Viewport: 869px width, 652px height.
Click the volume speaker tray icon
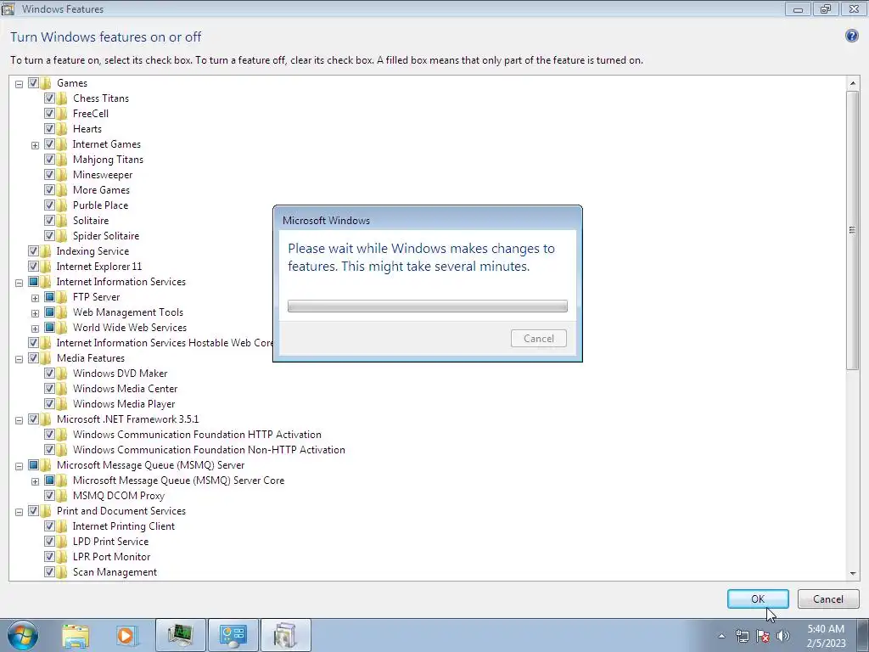[x=783, y=636]
